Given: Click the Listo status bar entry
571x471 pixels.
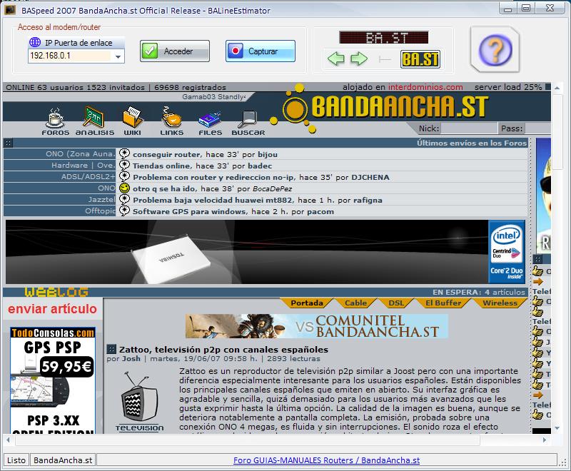Looking at the screenshot, I should click(x=16, y=460).
